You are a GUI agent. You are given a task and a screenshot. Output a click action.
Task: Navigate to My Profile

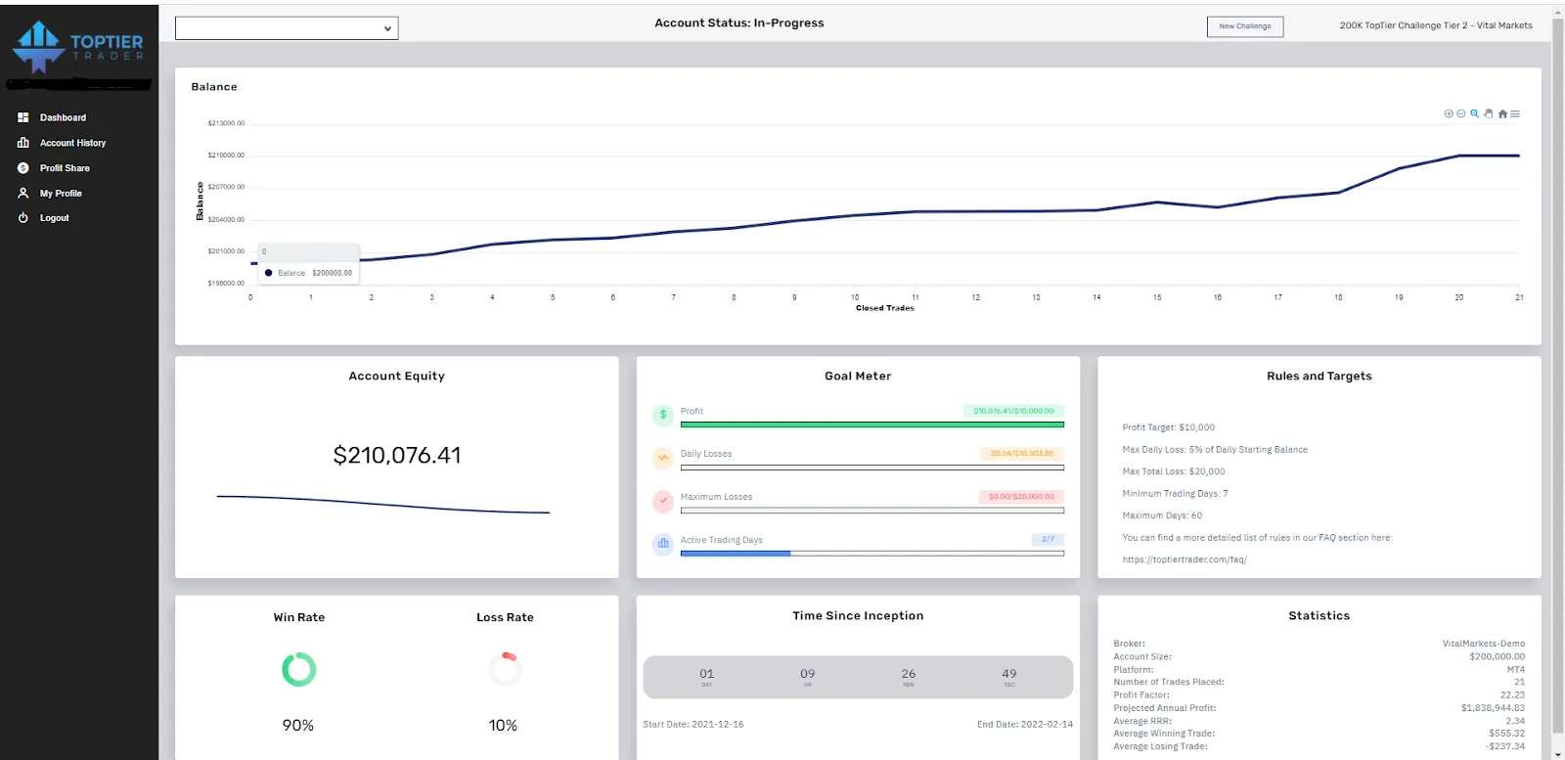coord(61,194)
